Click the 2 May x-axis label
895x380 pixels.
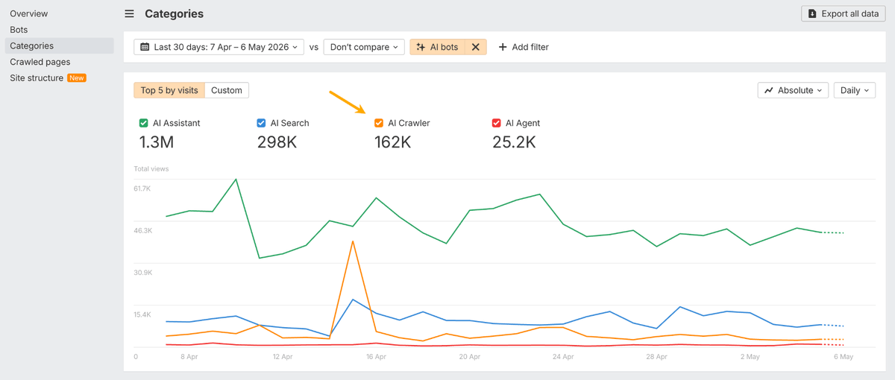point(750,357)
